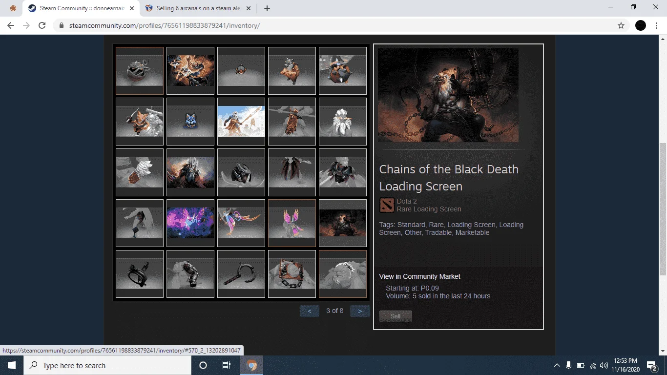The height and width of the screenshot is (375, 667).
Task: Switch to the Selling 6 arcana's tab
Action: tap(198, 8)
